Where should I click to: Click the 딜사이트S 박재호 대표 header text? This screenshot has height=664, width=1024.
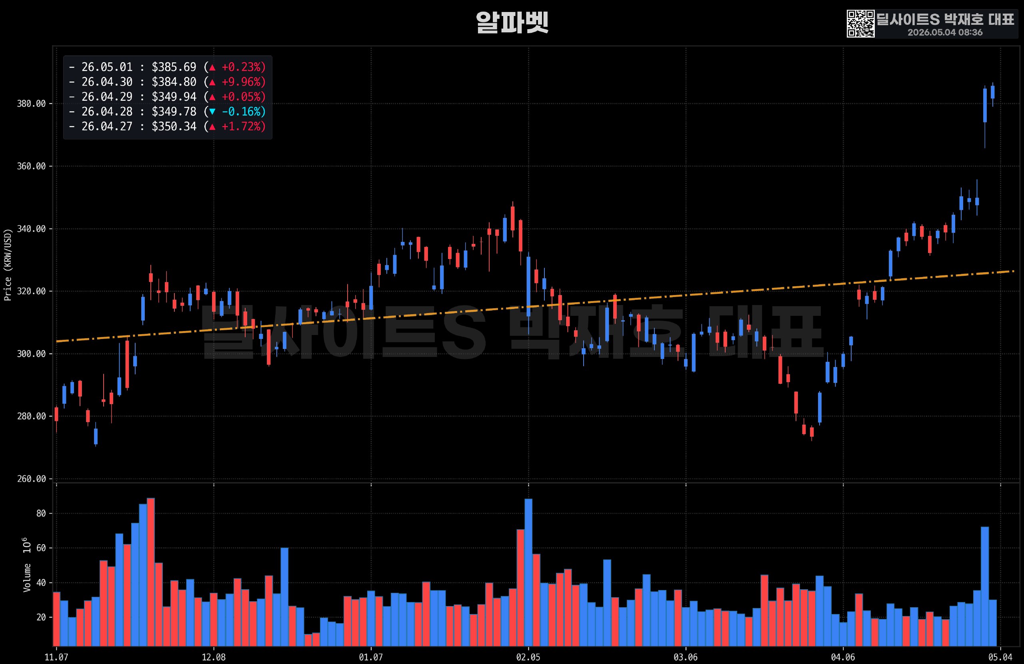tap(946, 19)
